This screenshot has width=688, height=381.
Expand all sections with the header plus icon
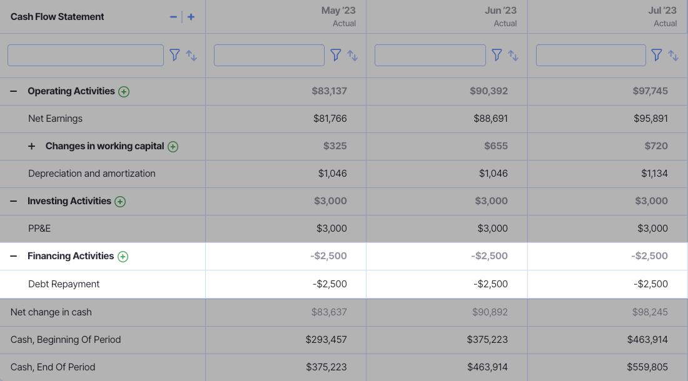[191, 17]
